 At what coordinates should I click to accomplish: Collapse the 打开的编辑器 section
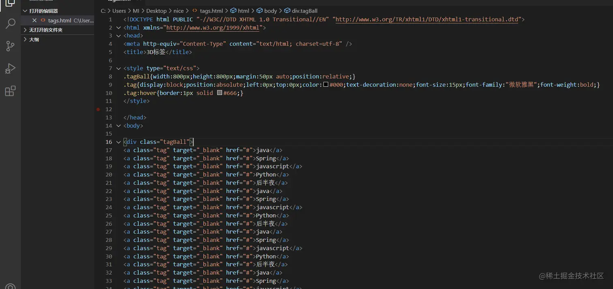point(25,11)
